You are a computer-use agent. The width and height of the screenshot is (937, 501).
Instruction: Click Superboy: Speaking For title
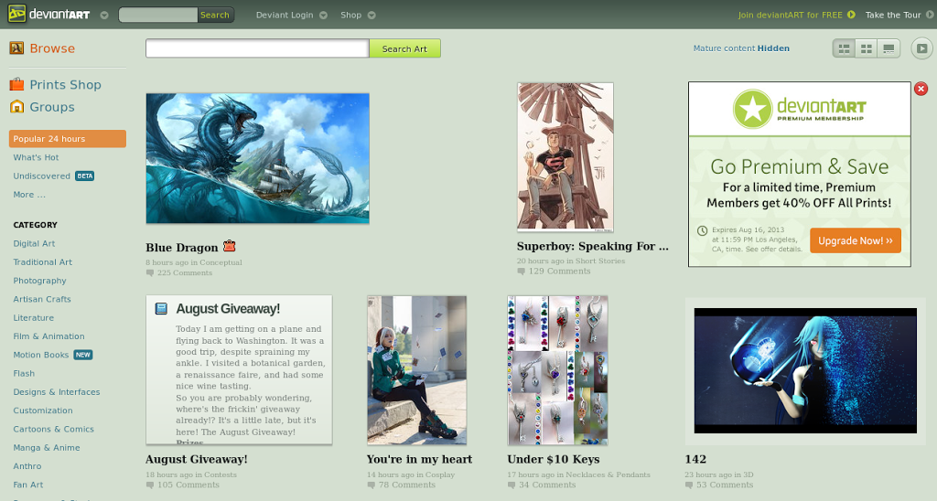tap(592, 246)
